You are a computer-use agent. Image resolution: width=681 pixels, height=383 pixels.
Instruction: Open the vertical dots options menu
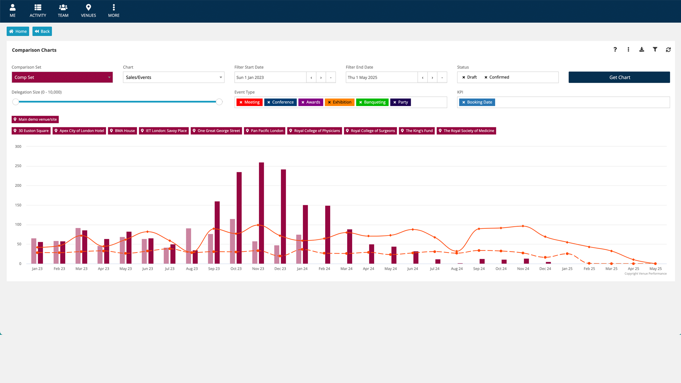[x=628, y=50]
